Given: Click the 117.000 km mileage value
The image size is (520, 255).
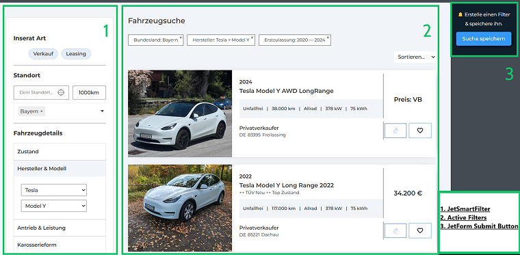Looking at the screenshot, I should (x=283, y=209).
